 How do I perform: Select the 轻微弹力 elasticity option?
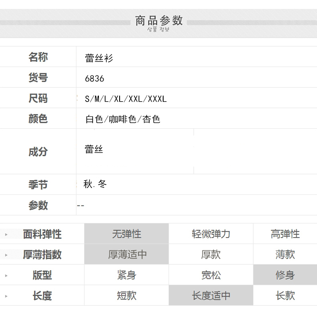tap(211, 234)
